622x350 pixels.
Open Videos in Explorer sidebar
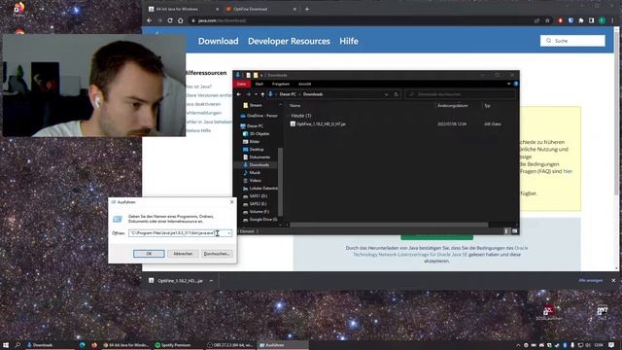[255, 181]
